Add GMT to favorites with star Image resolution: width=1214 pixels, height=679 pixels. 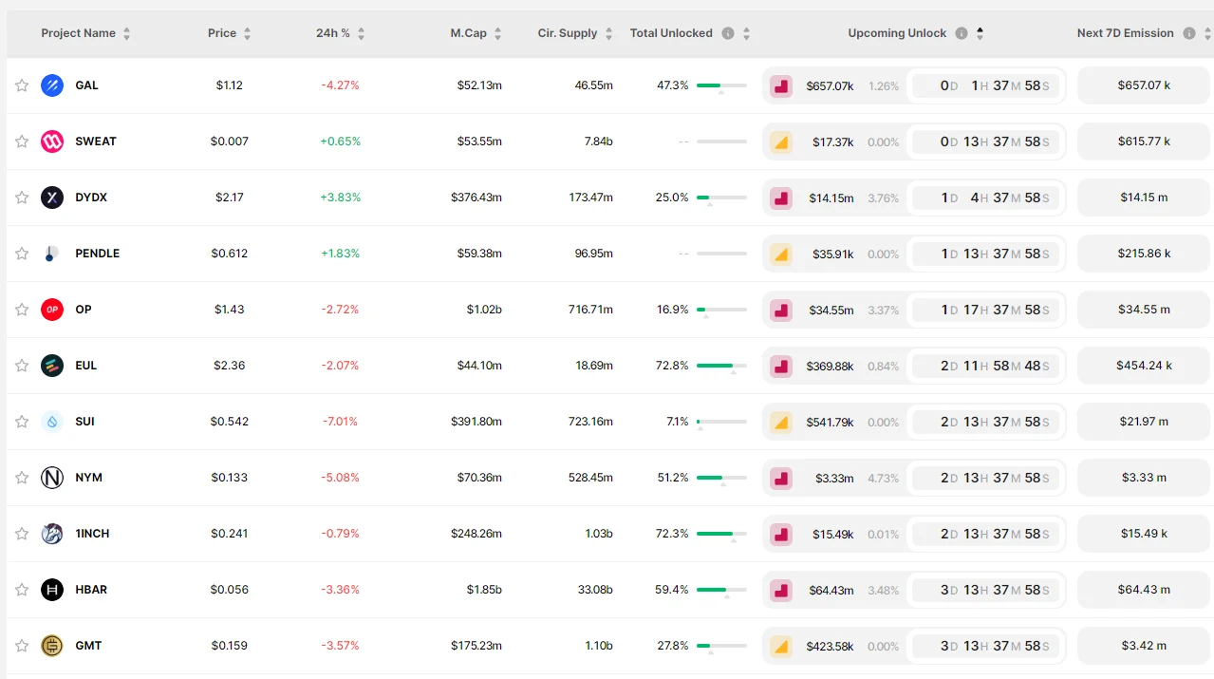pyautogui.click(x=22, y=646)
